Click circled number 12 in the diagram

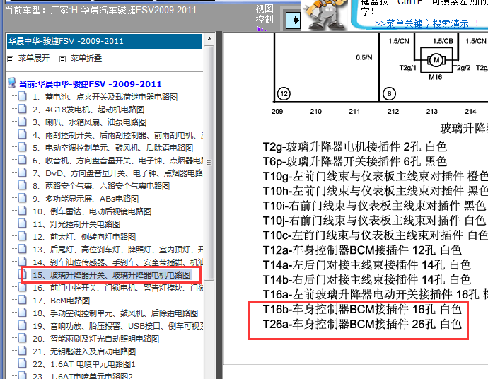(x=284, y=93)
